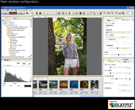Untick the checked false color suppression checkbox
Screen dimensions: 135x110
click(105, 76)
